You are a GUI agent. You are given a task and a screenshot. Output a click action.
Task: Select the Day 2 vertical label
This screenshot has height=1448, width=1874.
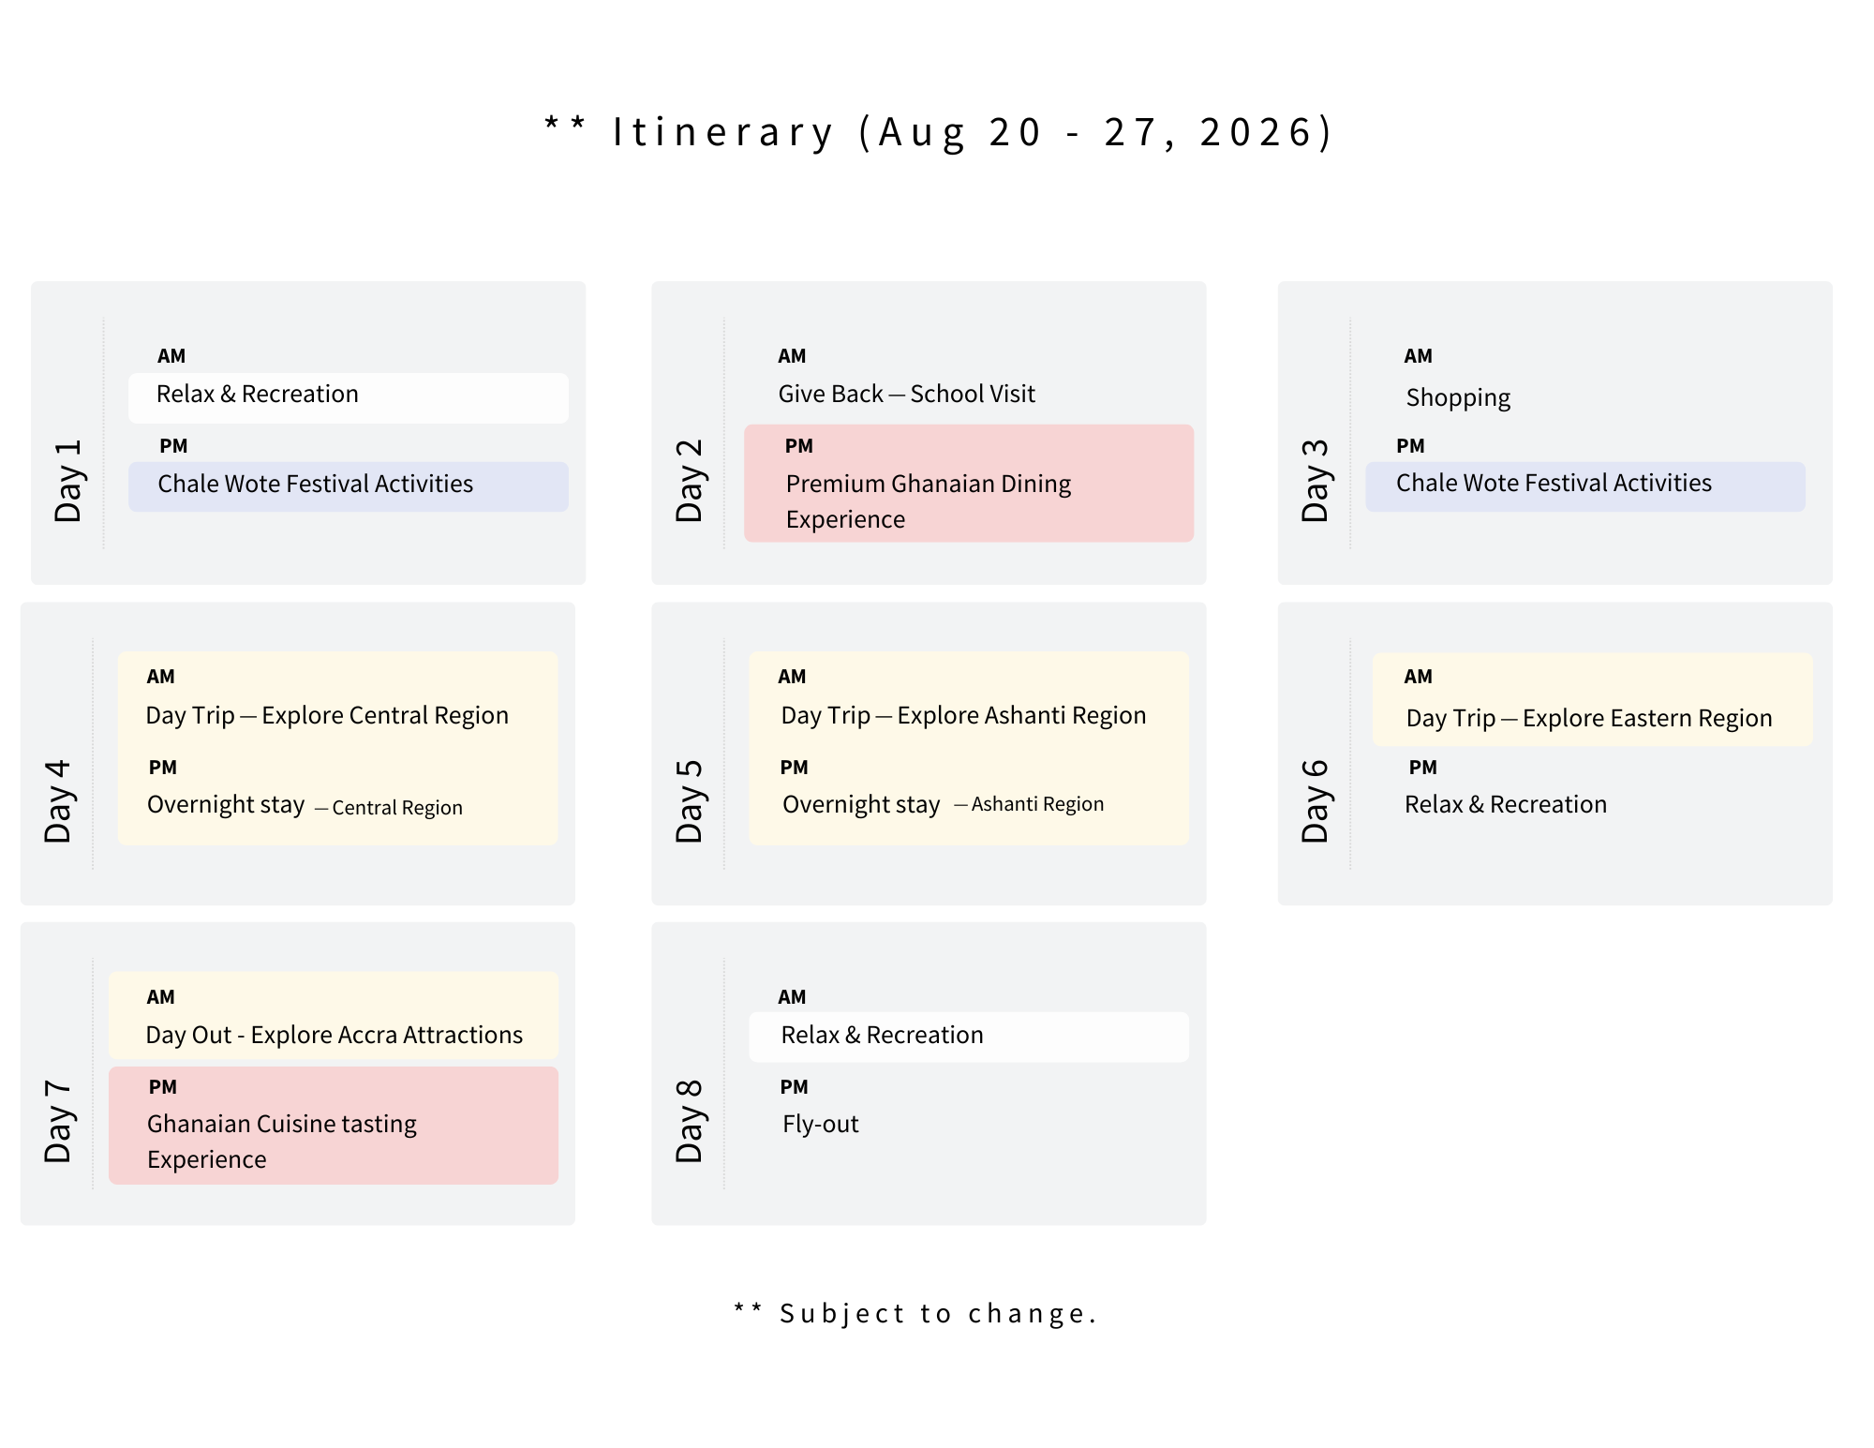pyautogui.click(x=689, y=481)
